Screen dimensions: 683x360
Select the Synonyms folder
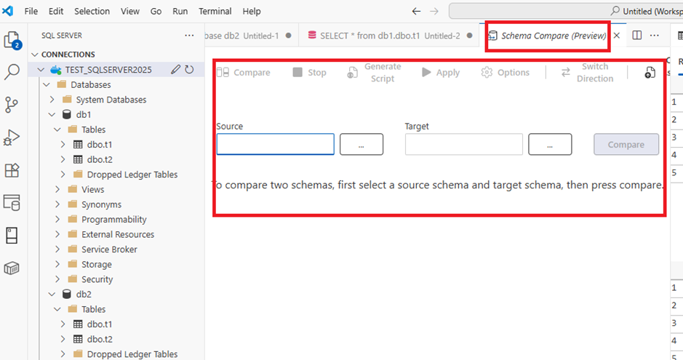[101, 204]
